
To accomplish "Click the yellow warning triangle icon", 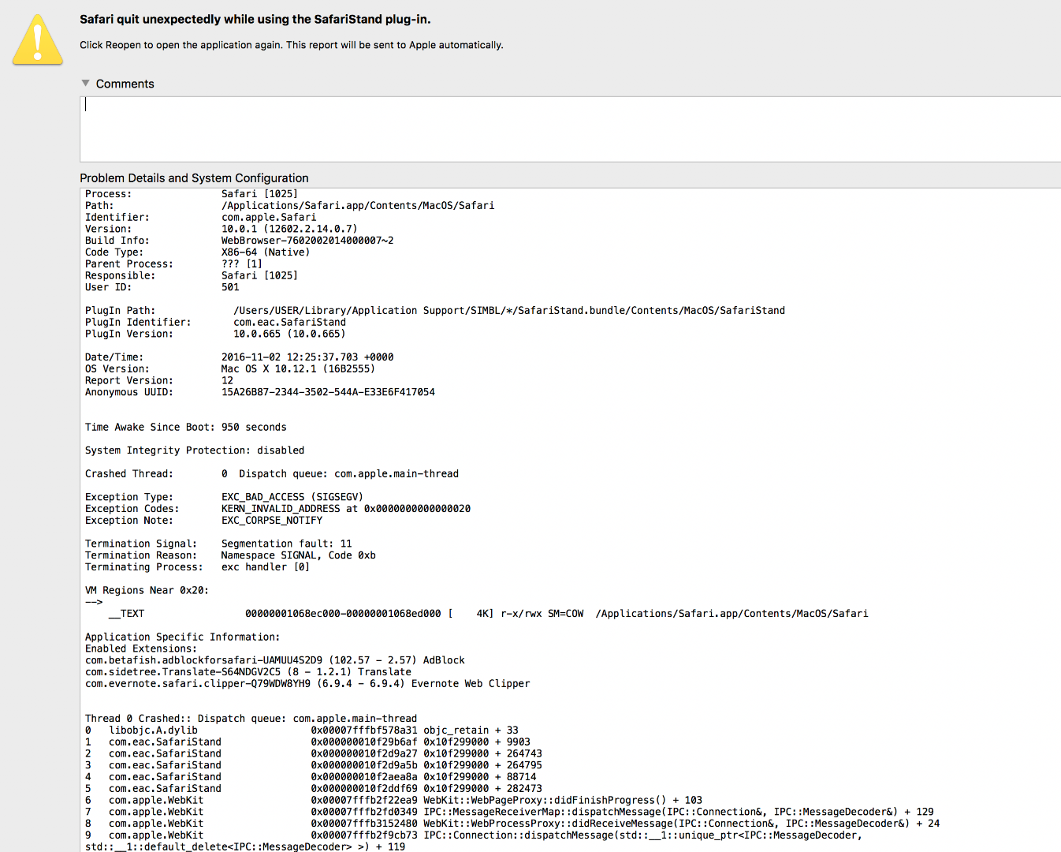I will [37, 39].
